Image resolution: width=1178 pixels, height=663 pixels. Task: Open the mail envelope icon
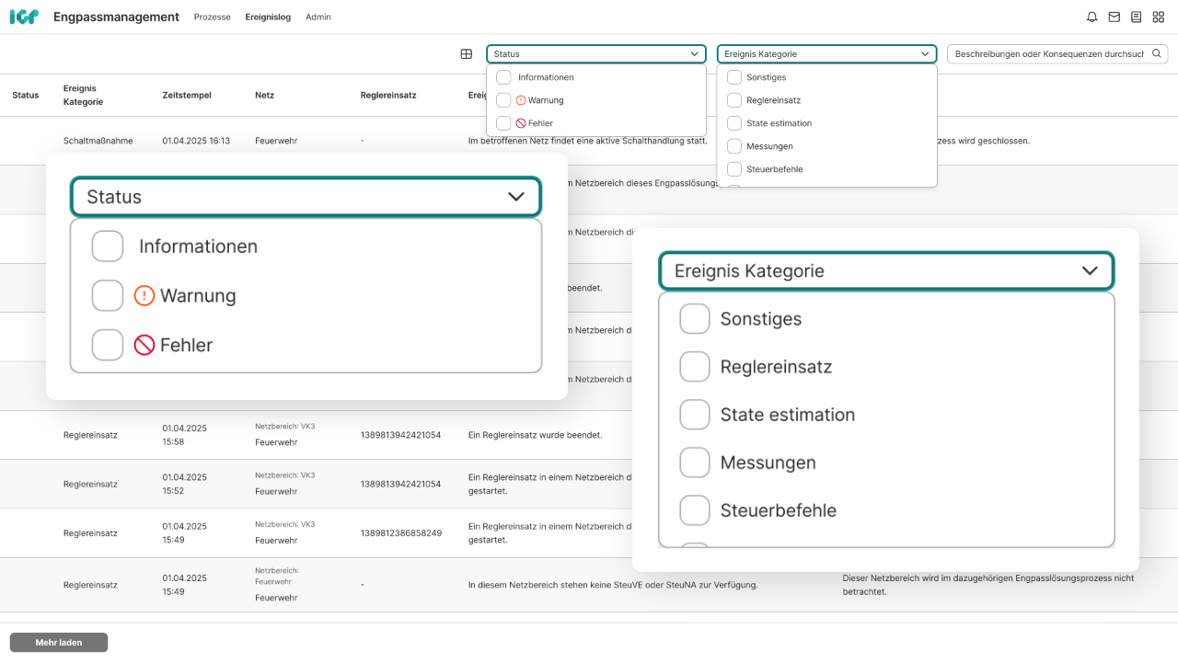(x=1114, y=17)
